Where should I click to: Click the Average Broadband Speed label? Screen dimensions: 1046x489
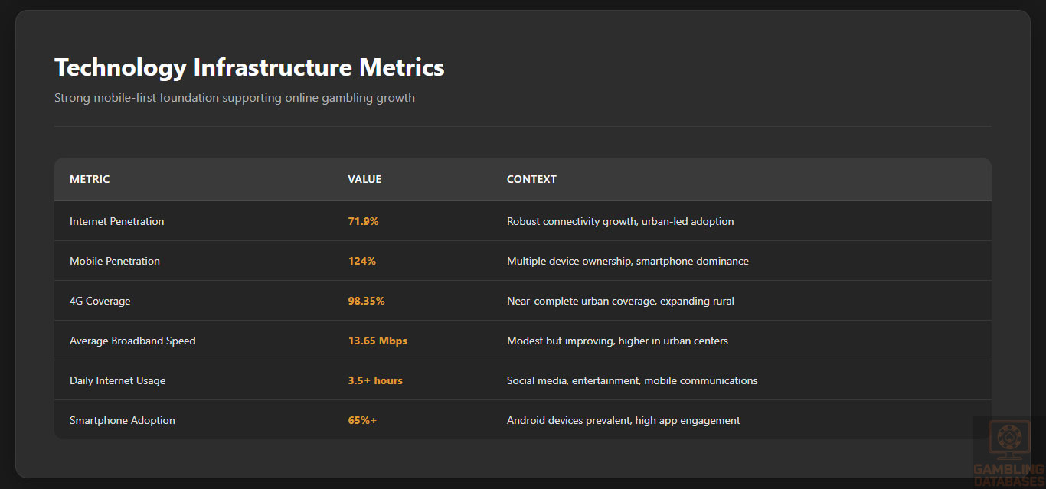[x=132, y=341]
